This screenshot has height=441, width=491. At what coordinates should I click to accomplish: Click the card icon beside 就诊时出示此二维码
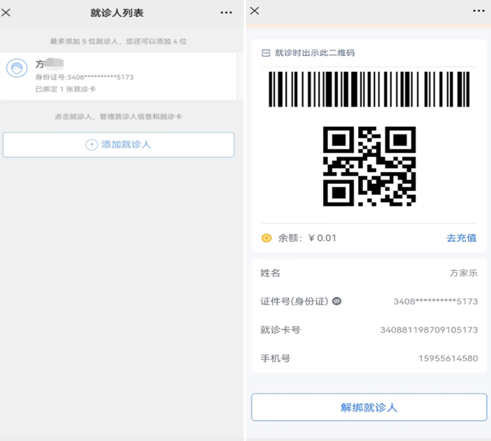[x=265, y=53]
